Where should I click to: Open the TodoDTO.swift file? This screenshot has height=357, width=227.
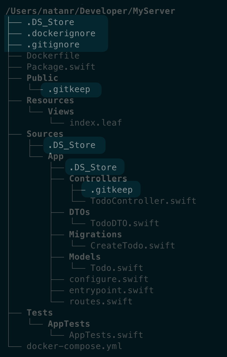coord(125,223)
